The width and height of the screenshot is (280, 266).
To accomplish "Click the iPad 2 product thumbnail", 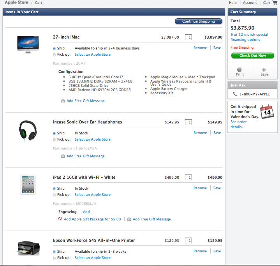I will click(x=28, y=185).
